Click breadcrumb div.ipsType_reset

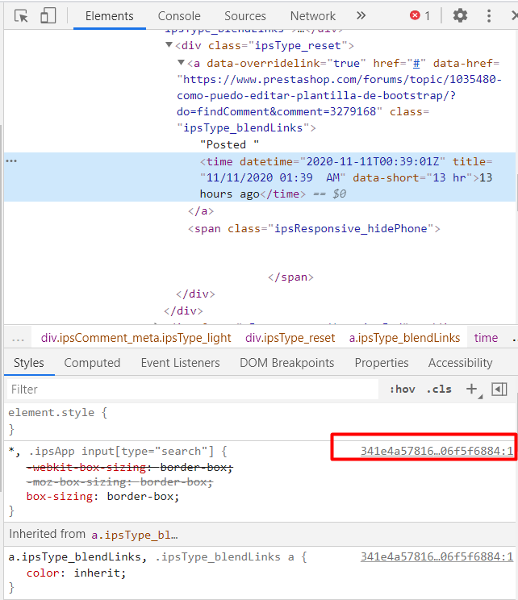pyautogui.click(x=290, y=338)
